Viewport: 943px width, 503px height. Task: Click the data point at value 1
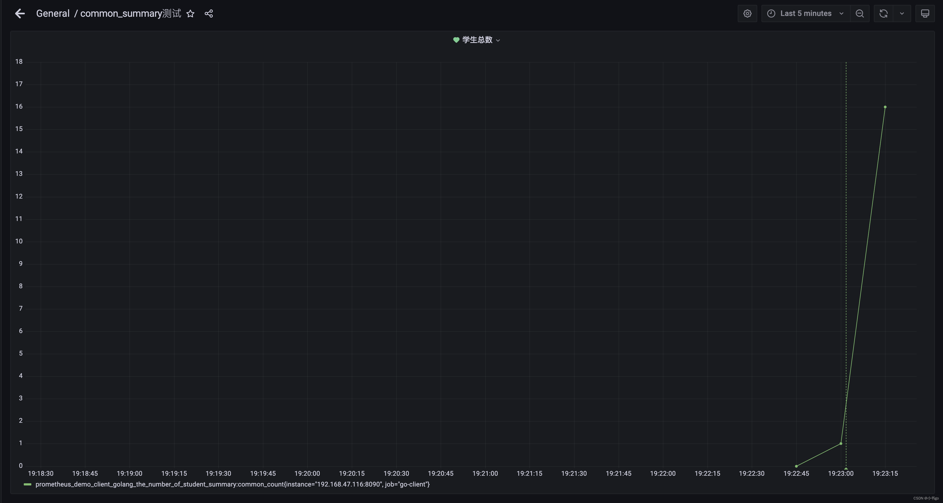pyautogui.click(x=841, y=443)
